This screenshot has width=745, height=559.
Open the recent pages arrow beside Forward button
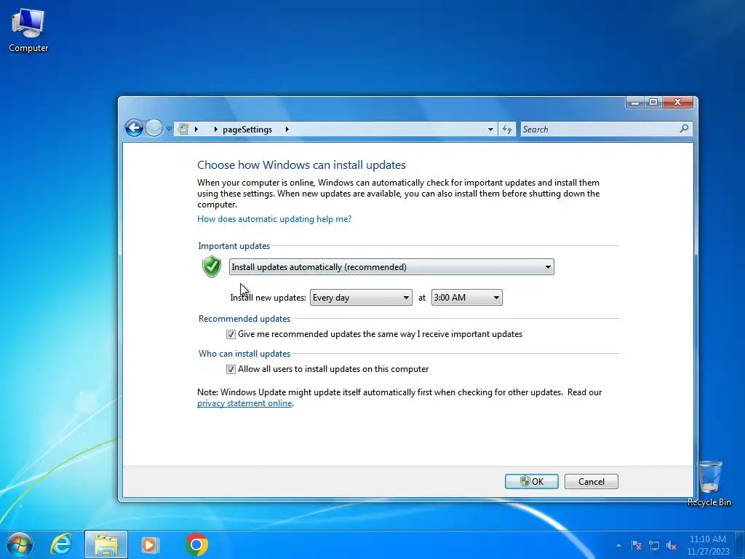point(169,129)
